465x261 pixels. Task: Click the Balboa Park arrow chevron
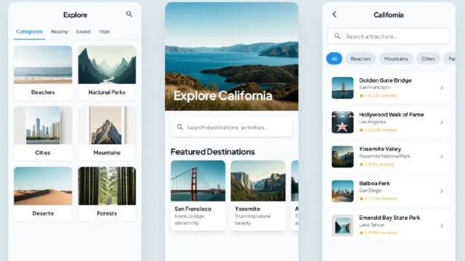(x=442, y=191)
